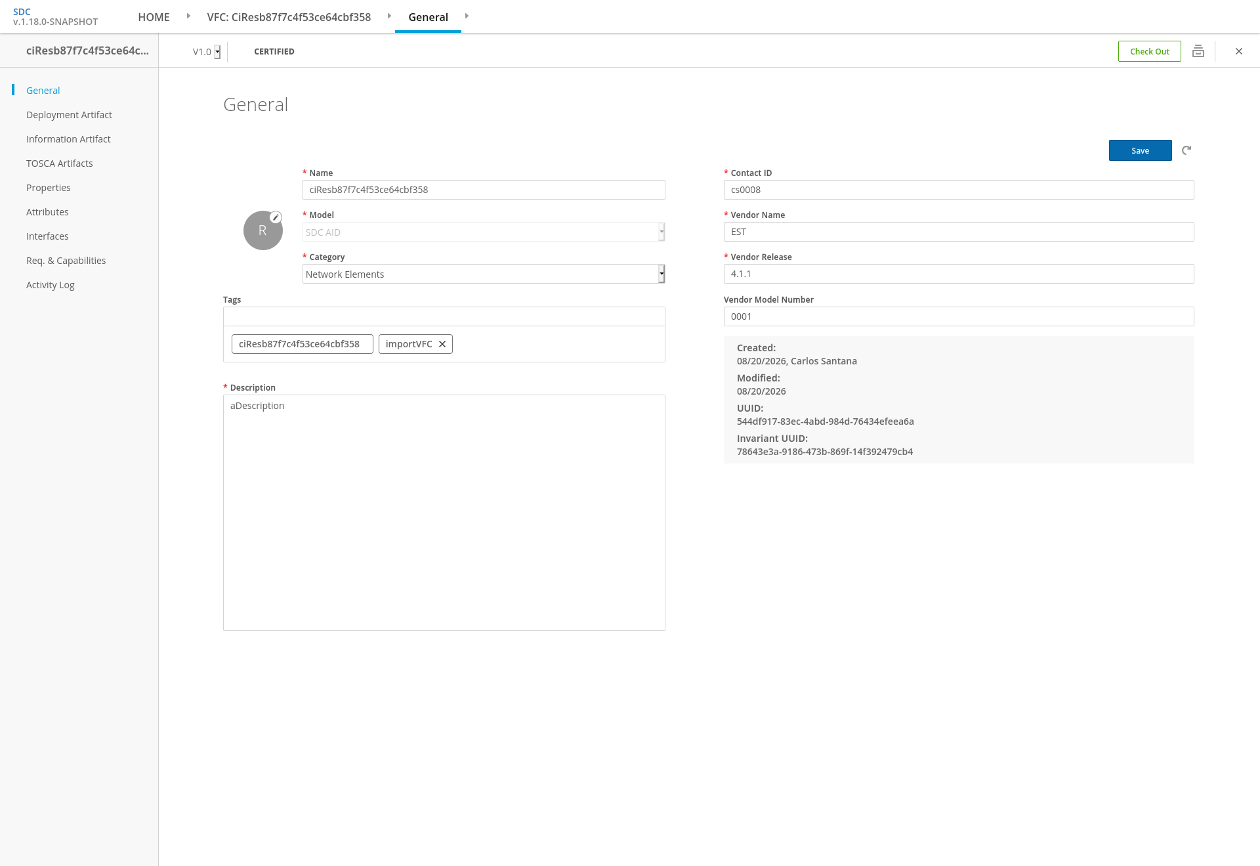1260x866 pixels.
Task: Click the gray R resource icon
Action: (262, 230)
